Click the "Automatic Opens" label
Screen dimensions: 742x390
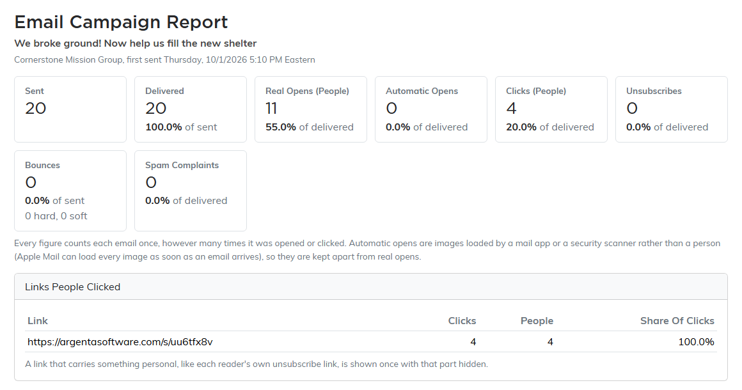pos(422,91)
